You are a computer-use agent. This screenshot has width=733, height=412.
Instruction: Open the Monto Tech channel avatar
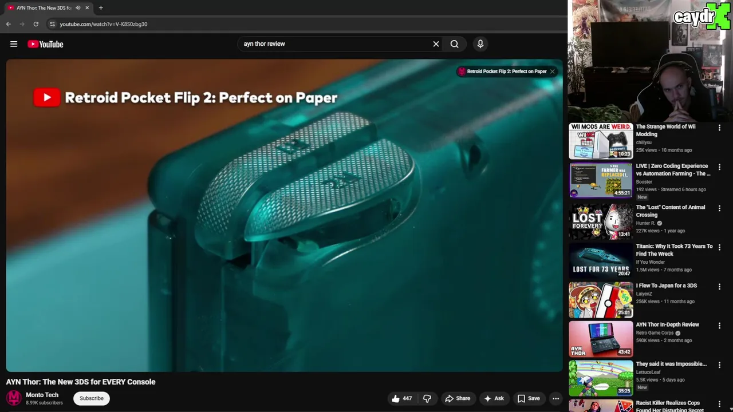point(14,398)
